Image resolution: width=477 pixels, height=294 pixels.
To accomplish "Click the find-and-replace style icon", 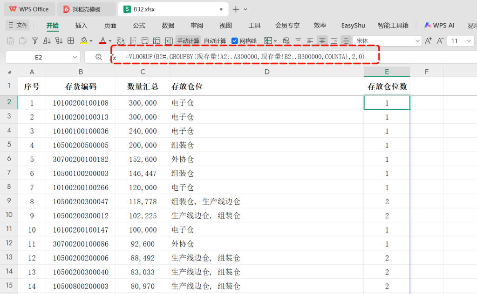I will (x=286, y=40).
